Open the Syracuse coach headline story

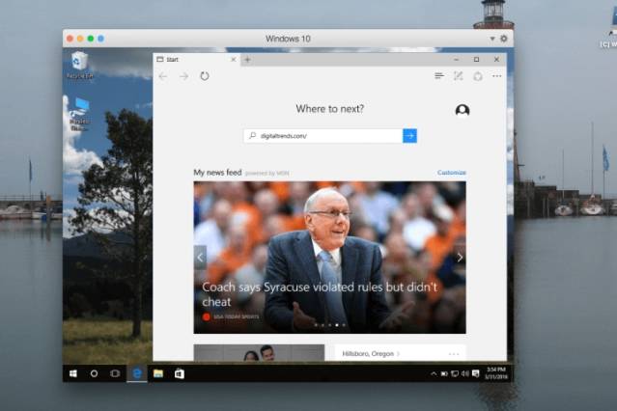(320, 294)
